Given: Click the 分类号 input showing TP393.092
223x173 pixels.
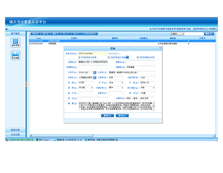Looking at the screenshot, I should (86, 72).
